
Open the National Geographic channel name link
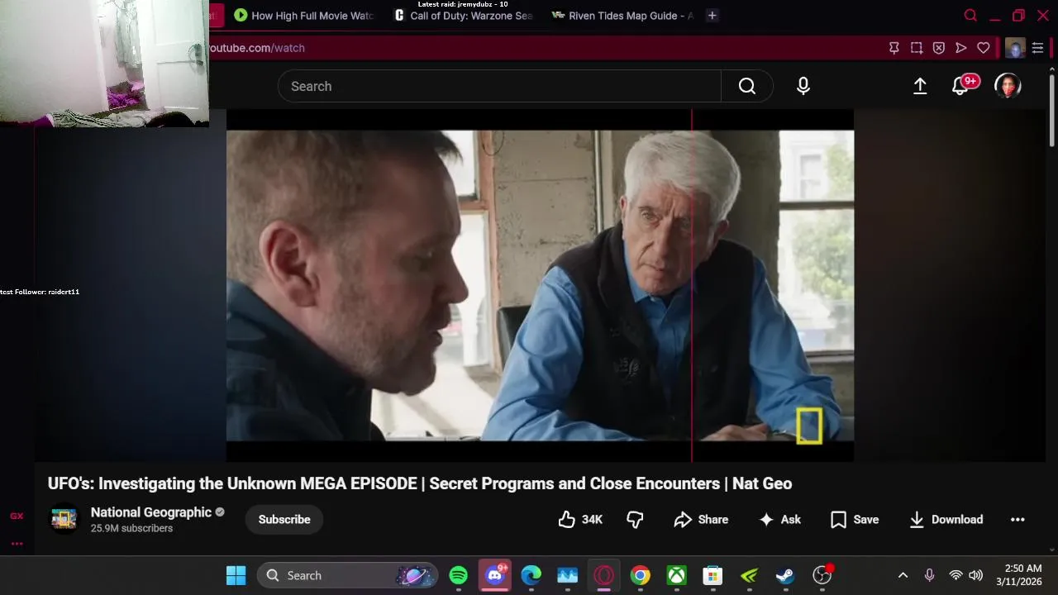click(151, 512)
